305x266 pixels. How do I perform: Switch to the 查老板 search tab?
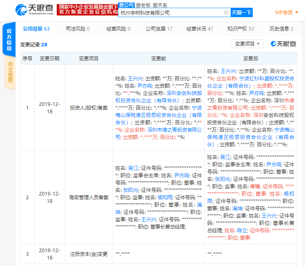coord(143,5)
